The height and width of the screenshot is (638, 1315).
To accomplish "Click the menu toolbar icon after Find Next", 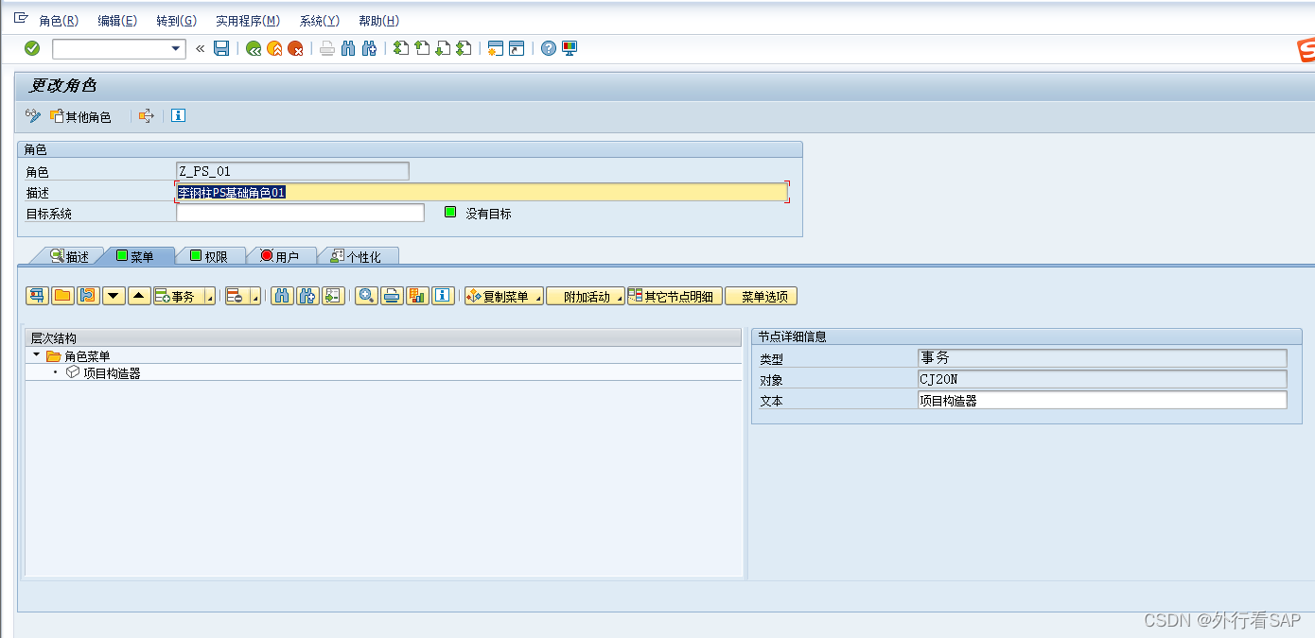I will coord(333,296).
